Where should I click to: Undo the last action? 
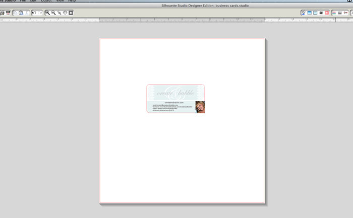[x=34, y=13]
